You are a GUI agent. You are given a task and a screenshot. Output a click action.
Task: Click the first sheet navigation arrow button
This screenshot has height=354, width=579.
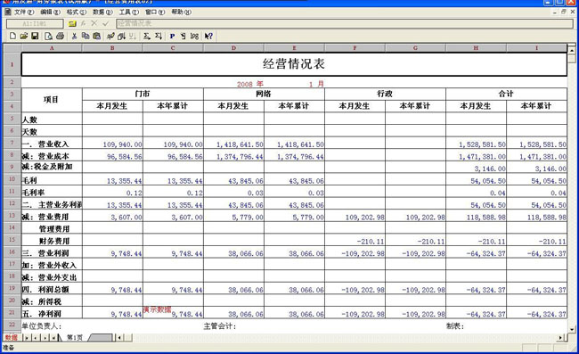pos(27,337)
